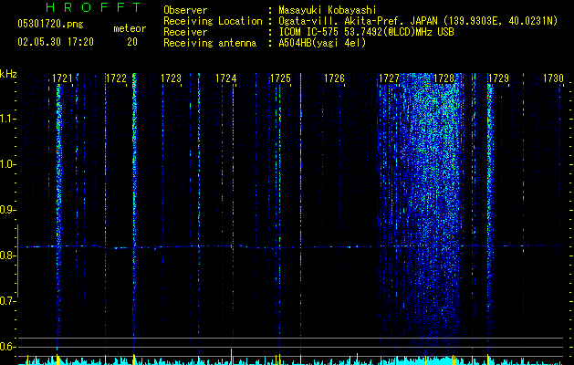Click the Observer label

(185, 10)
